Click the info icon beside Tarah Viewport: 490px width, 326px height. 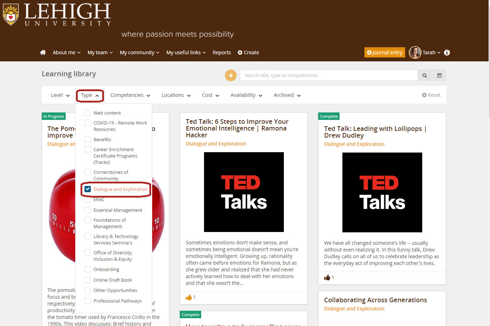tap(447, 53)
